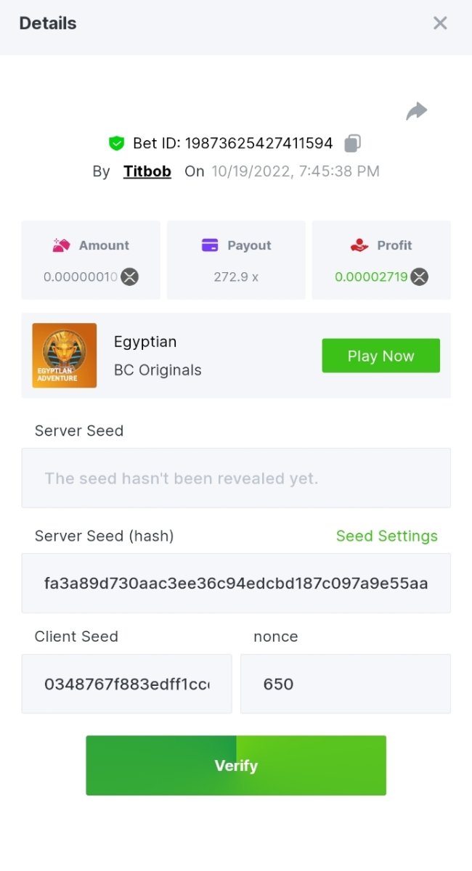Click the Egyptian game title text
The width and height of the screenshot is (472, 871).
click(x=145, y=342)
